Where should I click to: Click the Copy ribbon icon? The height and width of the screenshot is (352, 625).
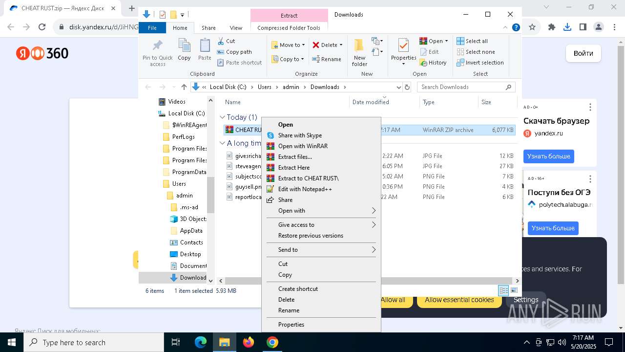click(x=184, y=46)
